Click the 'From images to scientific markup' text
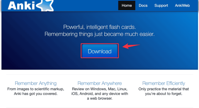The height and width of the screenshot is (108, 199). coord(36,89)
